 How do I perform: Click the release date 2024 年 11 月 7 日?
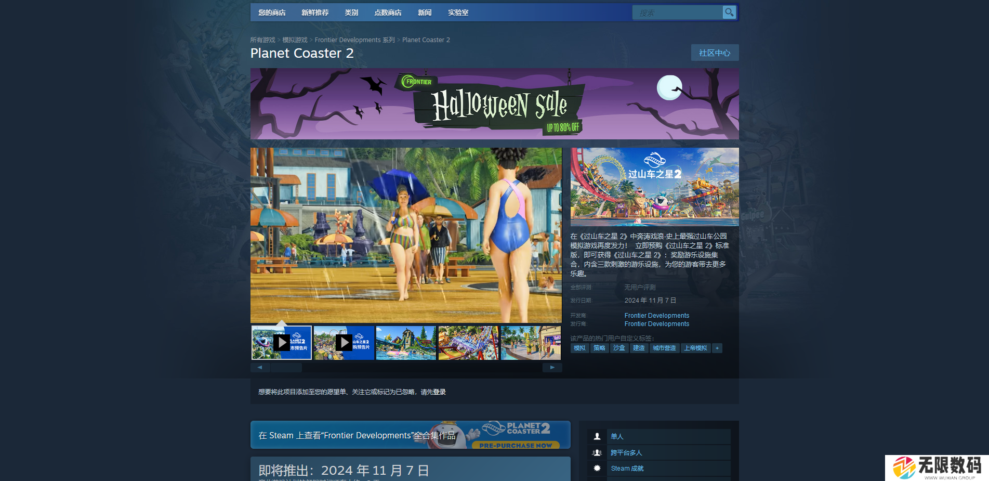[x=650, y=301]
